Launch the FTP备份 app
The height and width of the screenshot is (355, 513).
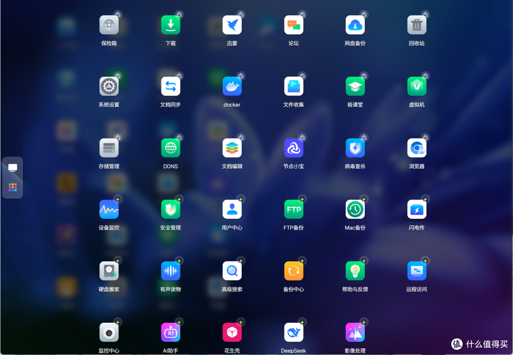click(294, 209)
